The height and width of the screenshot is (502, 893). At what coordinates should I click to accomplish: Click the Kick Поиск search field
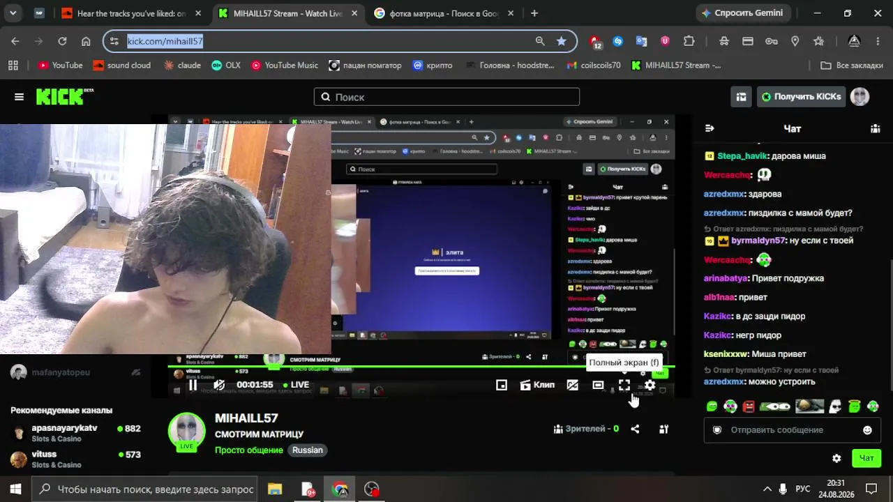446,97
